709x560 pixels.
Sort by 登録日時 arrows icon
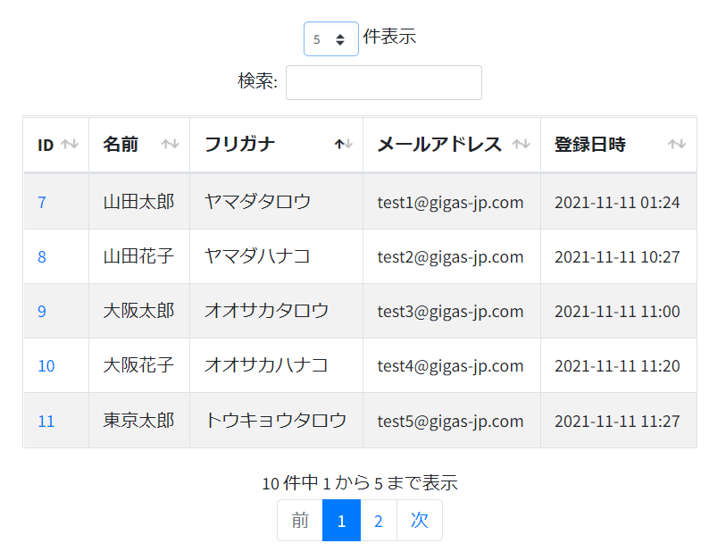point(677,145)
